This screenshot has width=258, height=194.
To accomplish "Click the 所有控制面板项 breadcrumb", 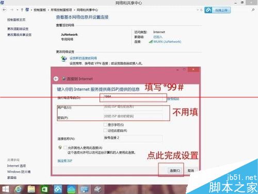I will click(61, 10).
